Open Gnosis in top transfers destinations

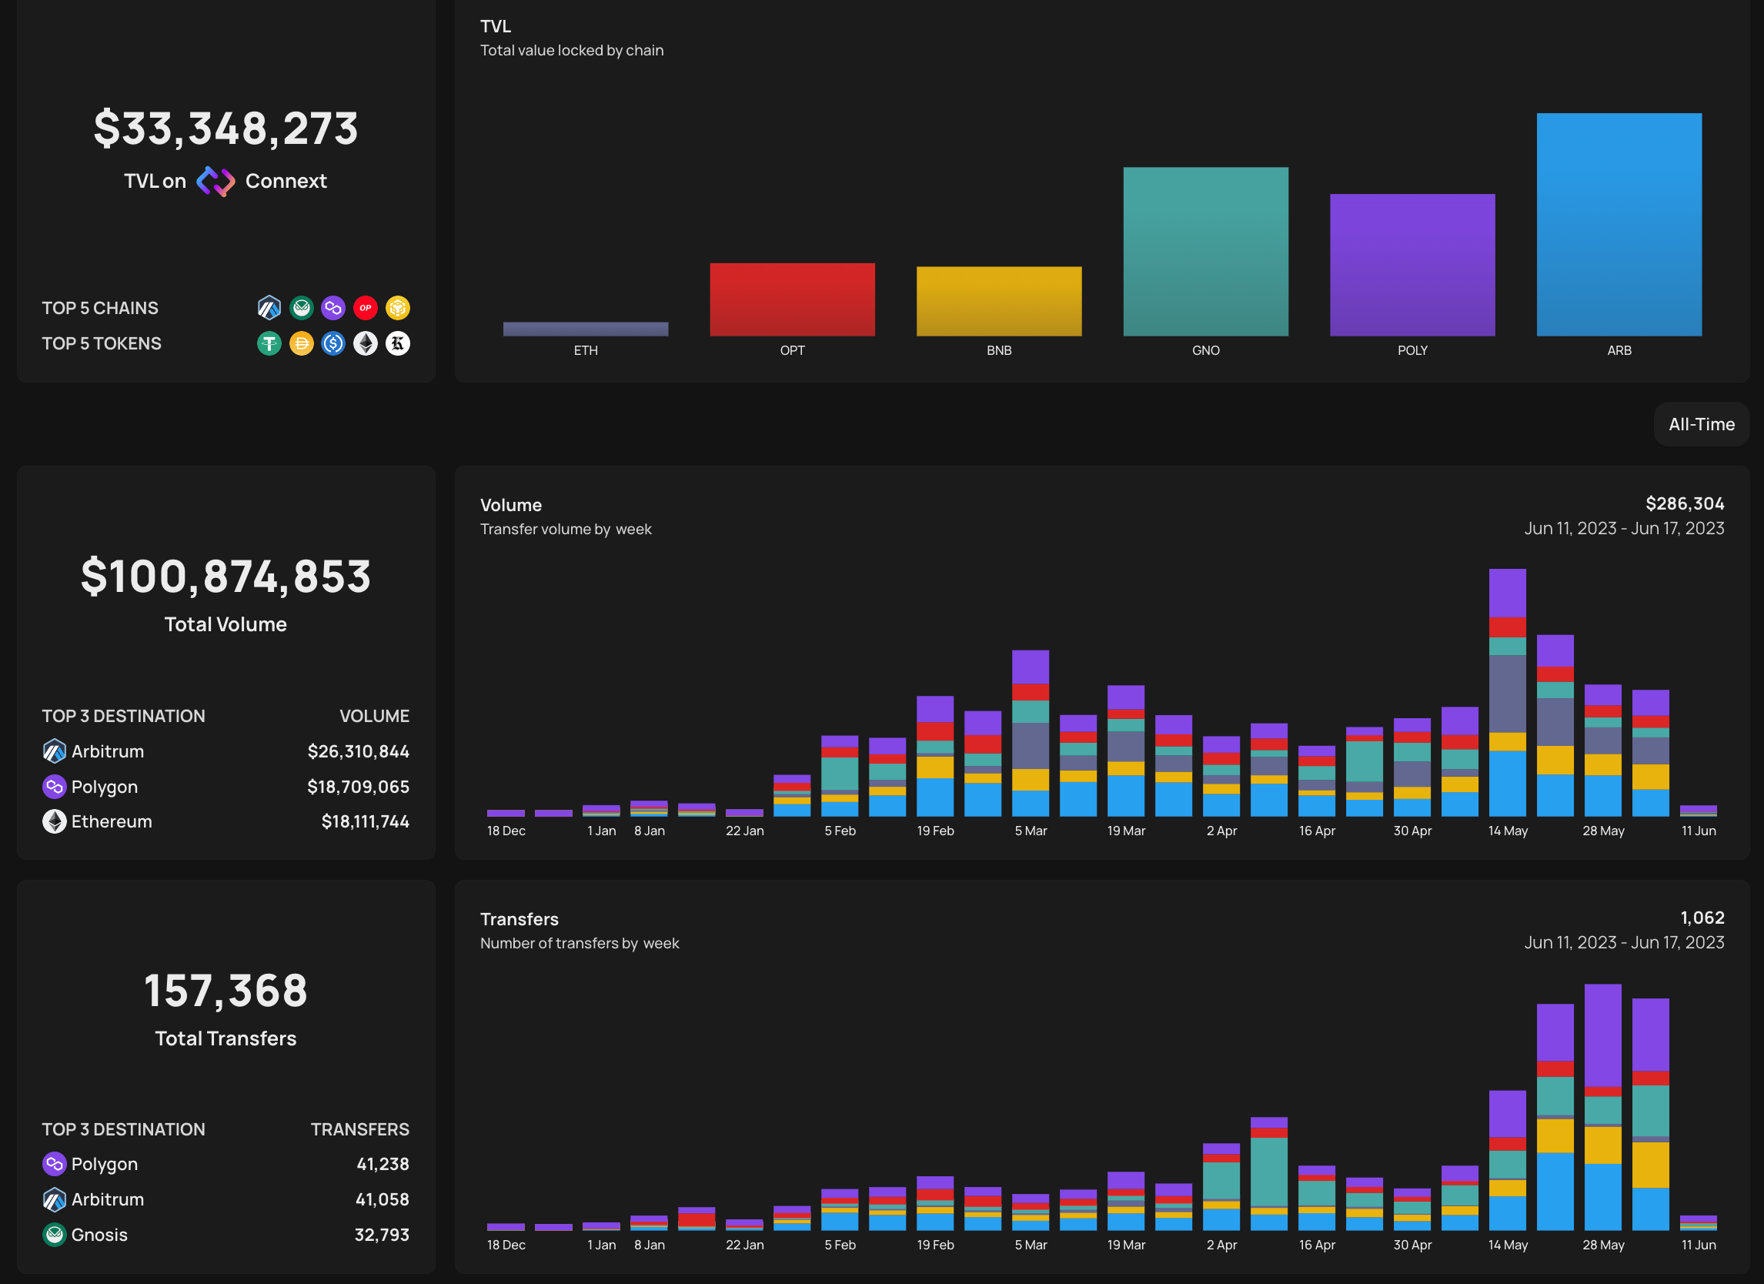[99, 1234]
